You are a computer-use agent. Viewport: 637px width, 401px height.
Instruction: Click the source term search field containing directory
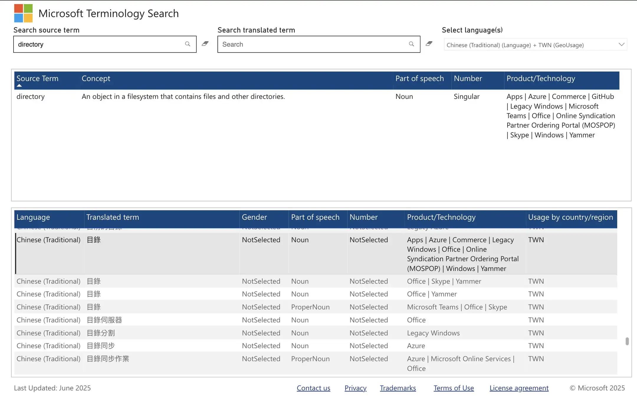[x=105, y=44]
